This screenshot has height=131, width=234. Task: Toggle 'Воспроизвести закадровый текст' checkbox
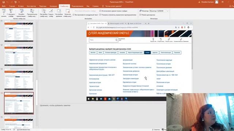tap(74, 15)
